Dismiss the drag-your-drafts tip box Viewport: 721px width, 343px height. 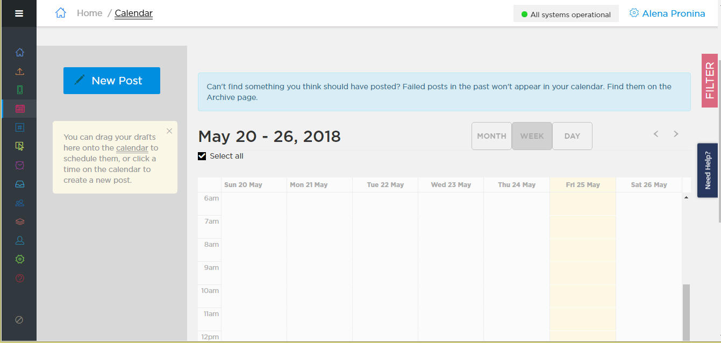coord(169,131)
